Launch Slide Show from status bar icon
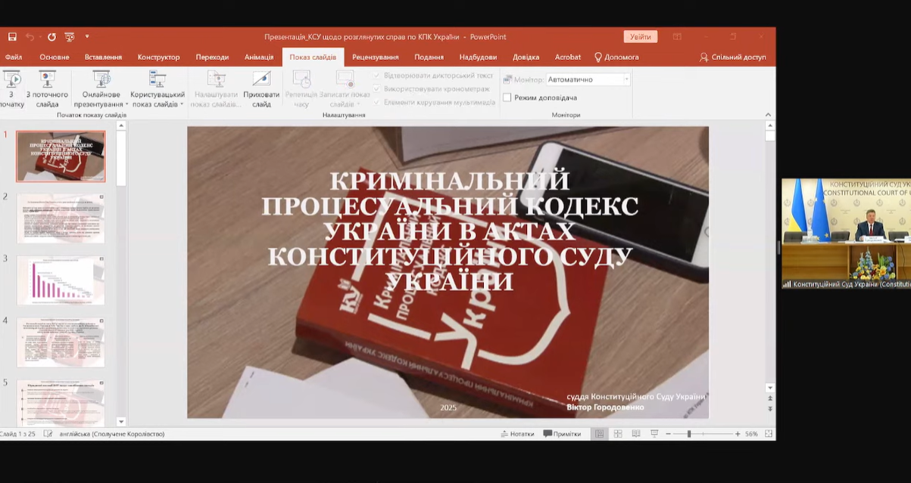Image resolution: width=911 pixels, height=483 pixels. (x=654, y=434)
